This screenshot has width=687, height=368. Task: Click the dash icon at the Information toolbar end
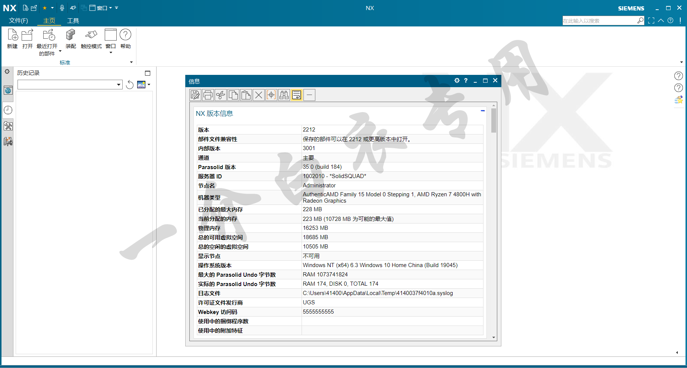[309, 95]
